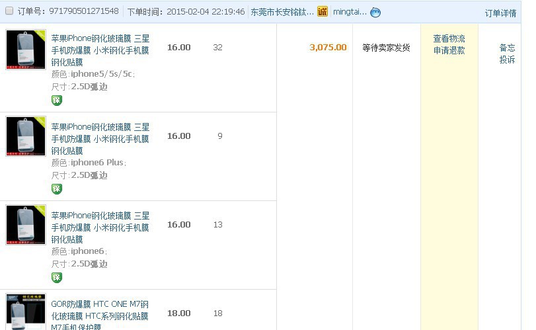Screen dimensions: 536x330
Task: Open the 备忘 memo link
Action: point(507,48)
